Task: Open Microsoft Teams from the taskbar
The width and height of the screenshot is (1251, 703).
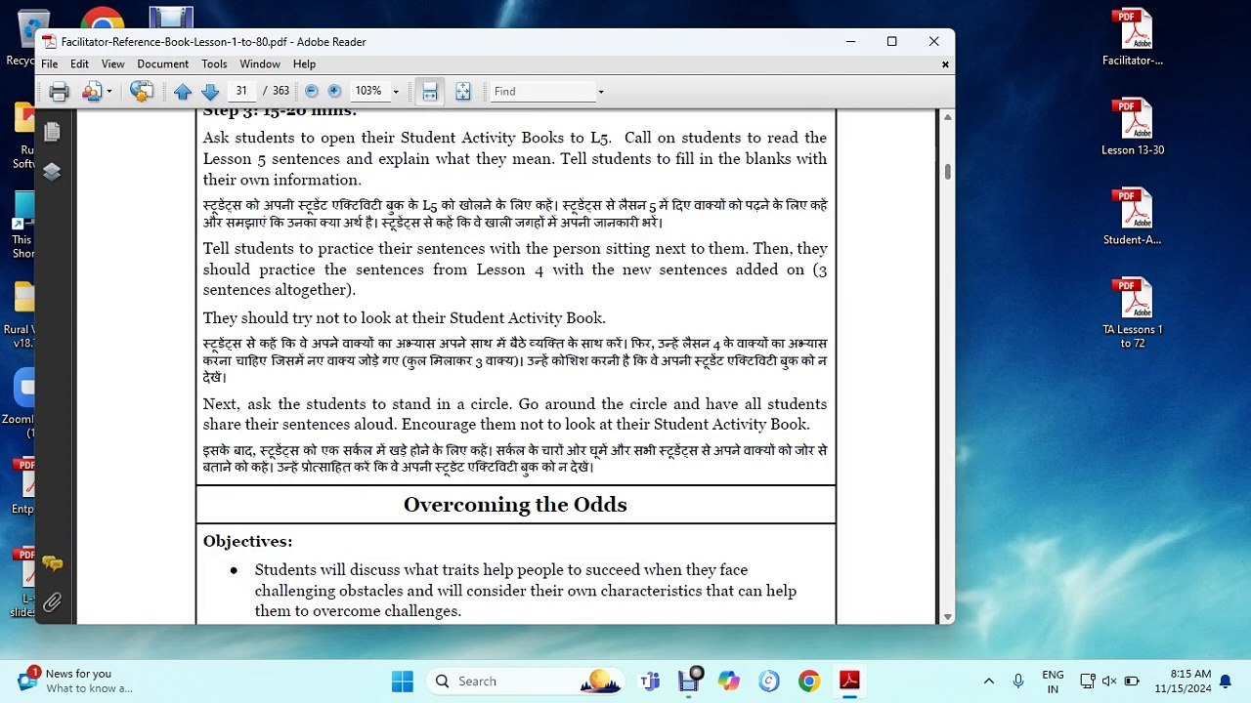Action: [x=650, y=682]
